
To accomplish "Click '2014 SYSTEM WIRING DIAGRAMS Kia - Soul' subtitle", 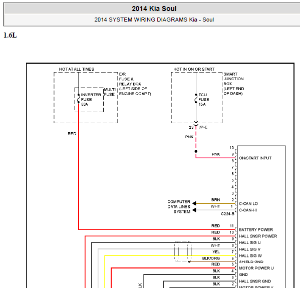I will coord(154,20).
